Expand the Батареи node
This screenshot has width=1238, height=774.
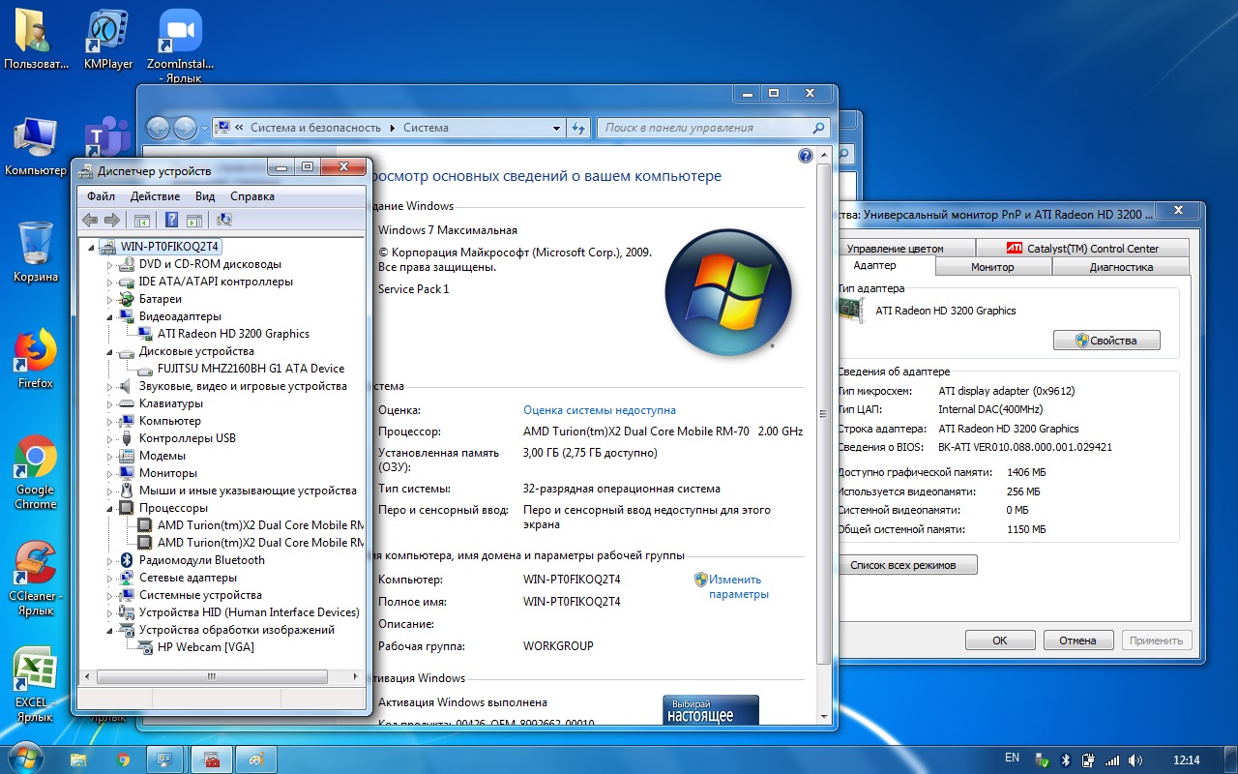coord(109,299)
